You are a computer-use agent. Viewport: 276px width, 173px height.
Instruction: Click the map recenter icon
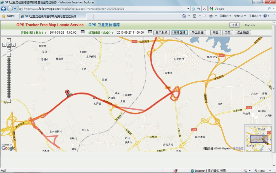(9, 45)
